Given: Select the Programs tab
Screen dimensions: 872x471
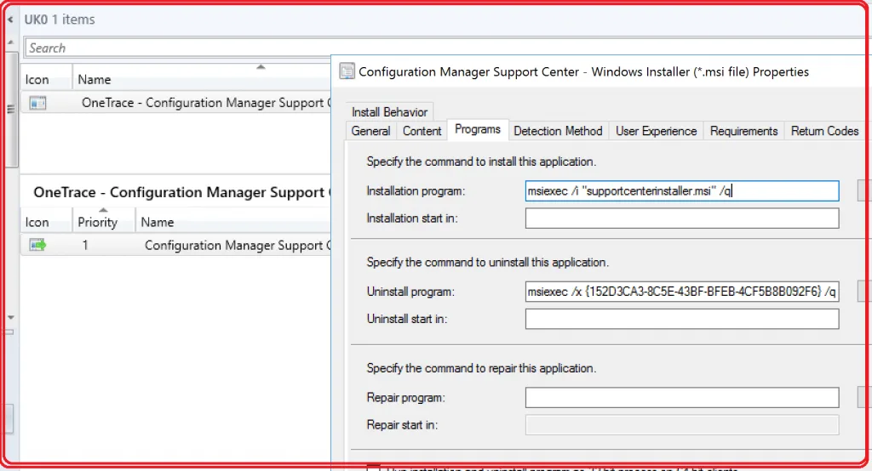Looking at the screenshot, I should click(x=478, y=129).
